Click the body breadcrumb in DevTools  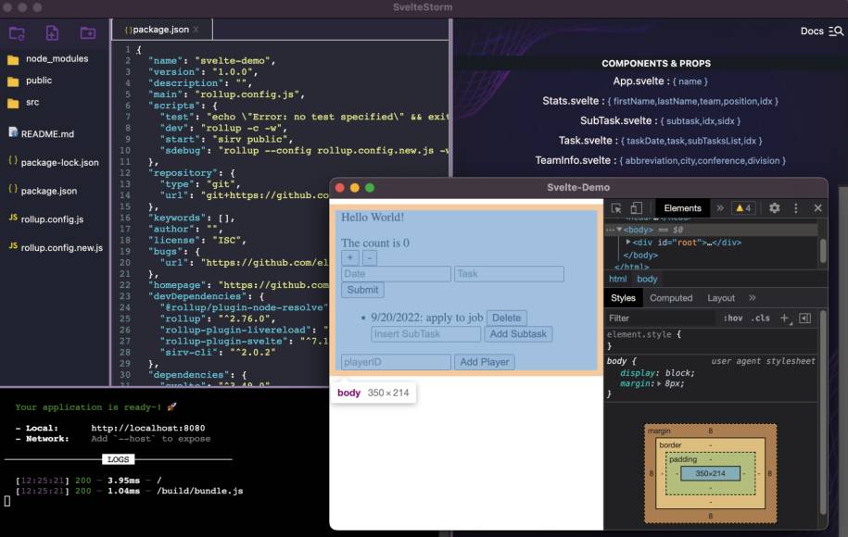(647, 279)
